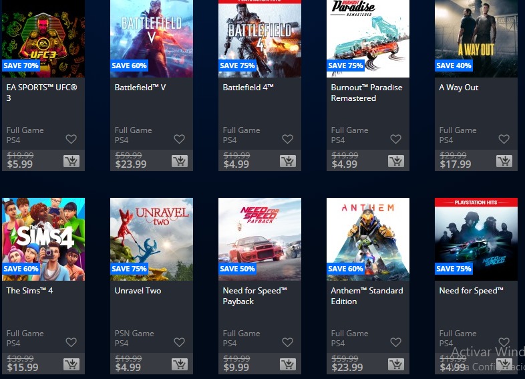Viewport: 525px width, 379px height.
Task: Toggle wishlist heart for The Sims 4
Action: pos(71,342)
